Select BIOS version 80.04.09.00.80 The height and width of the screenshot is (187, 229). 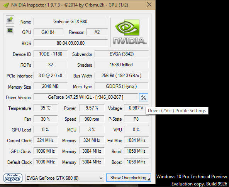click(71, 43)
